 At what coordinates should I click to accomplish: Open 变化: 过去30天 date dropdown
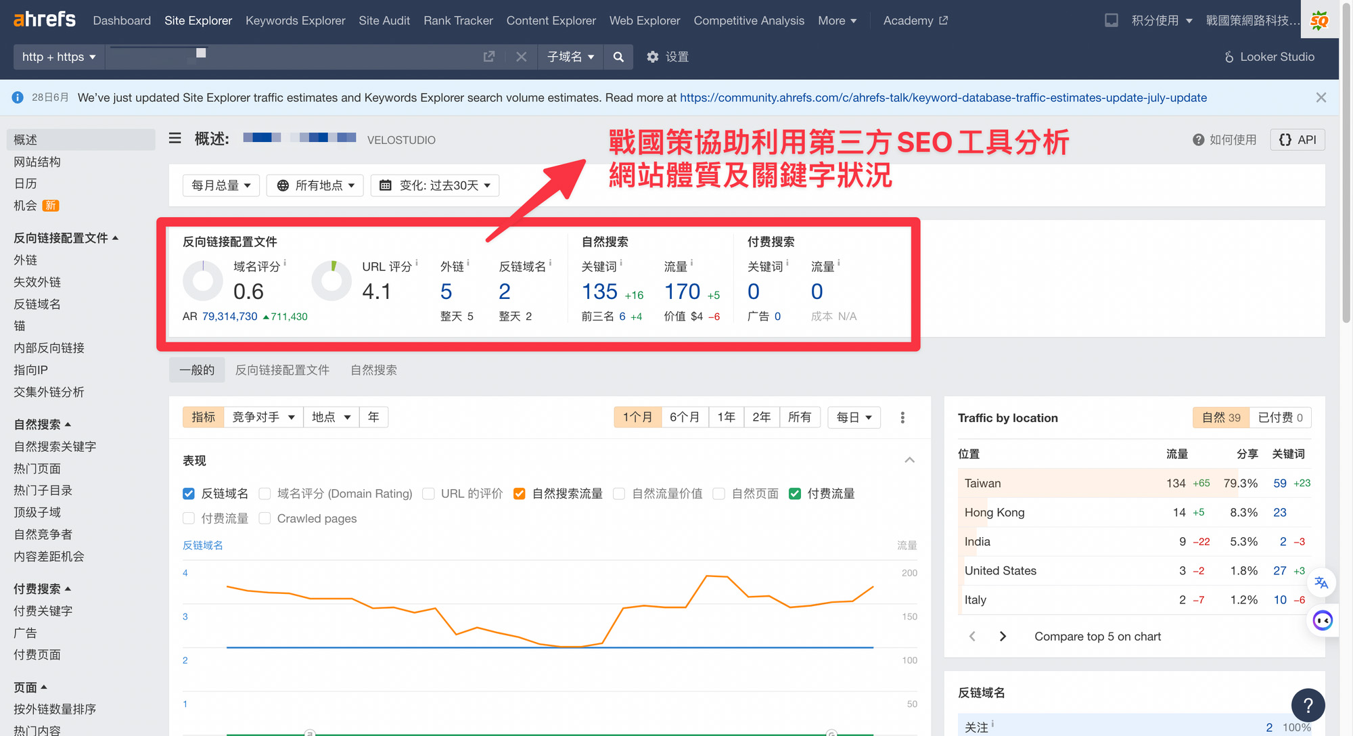tap(435, 185)
